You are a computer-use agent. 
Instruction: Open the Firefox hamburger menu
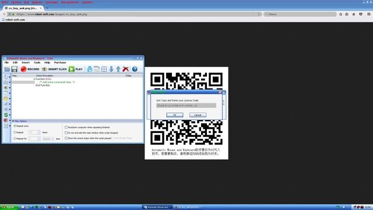click(x=369, y=14)
